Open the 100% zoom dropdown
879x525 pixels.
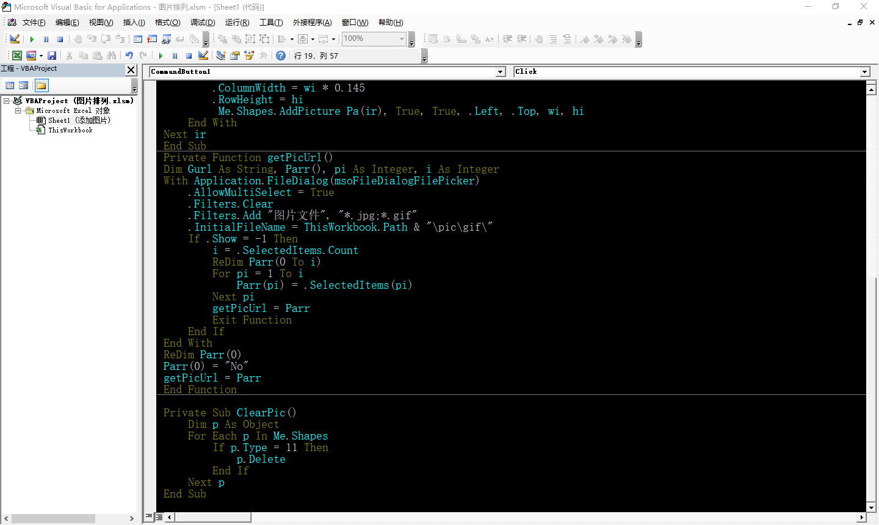click(402, 38)
